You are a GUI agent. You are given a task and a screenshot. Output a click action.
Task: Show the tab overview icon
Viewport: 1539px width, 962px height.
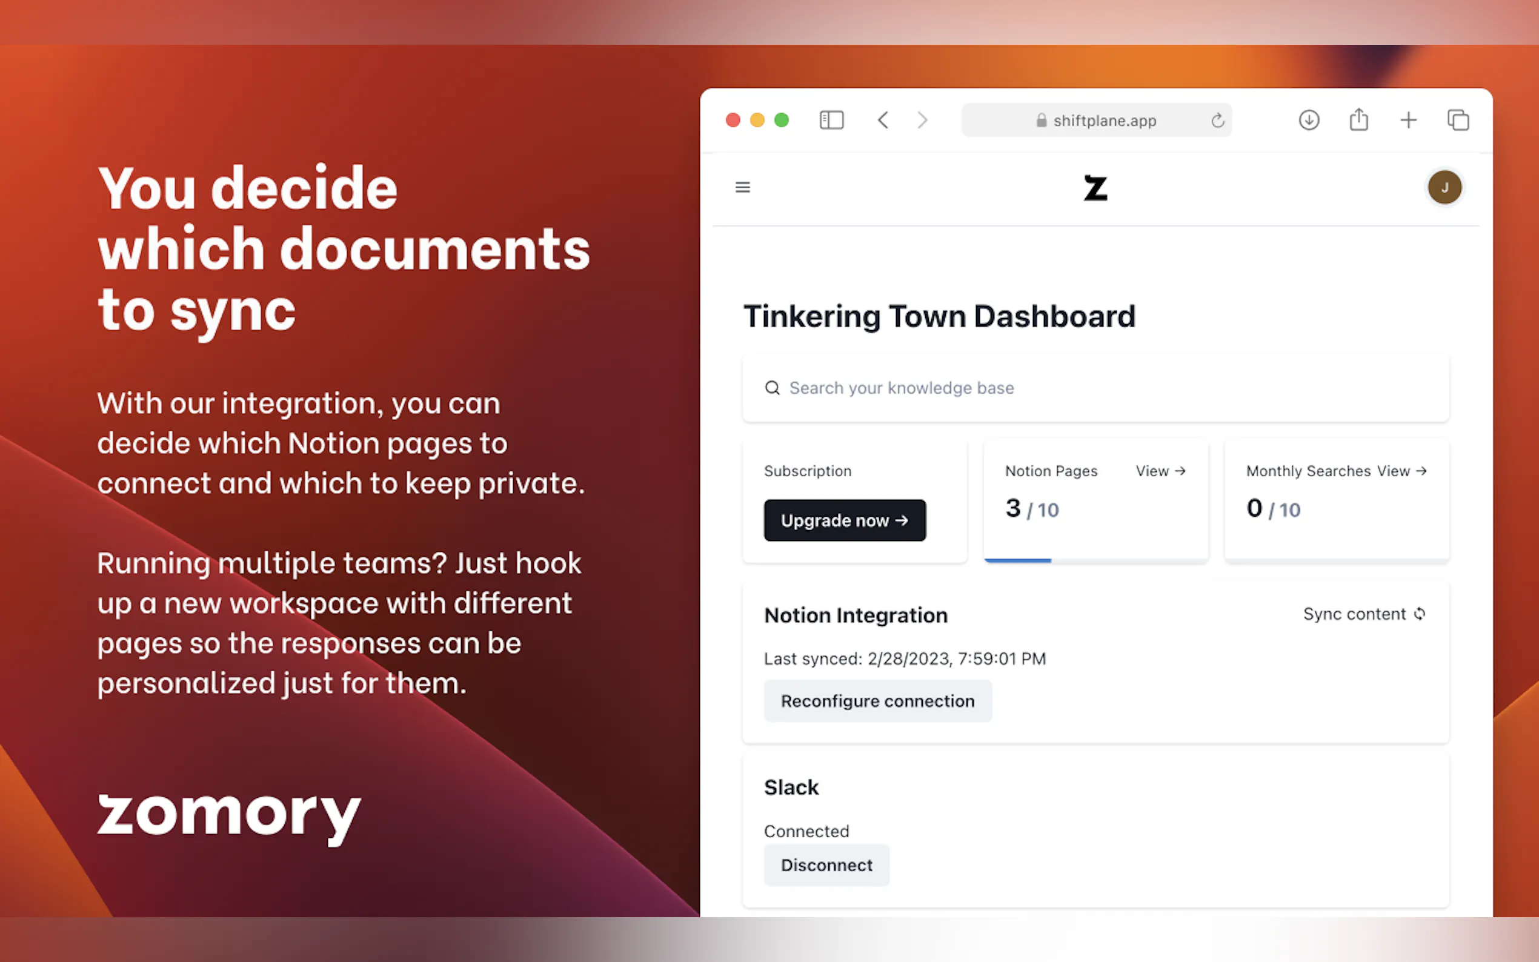1458,120
